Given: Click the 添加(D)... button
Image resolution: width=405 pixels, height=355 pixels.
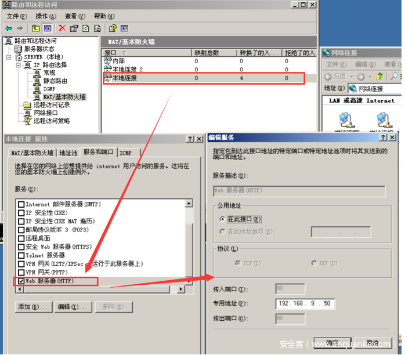Looking at the screenshot, I should [34, 307].
